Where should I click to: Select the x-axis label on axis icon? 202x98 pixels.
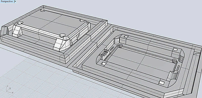click(13, 92)
